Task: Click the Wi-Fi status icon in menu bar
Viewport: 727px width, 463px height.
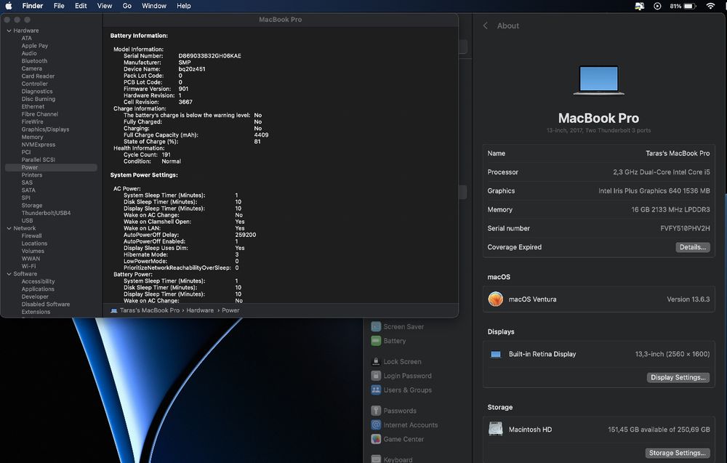Action: coord(710,6)
